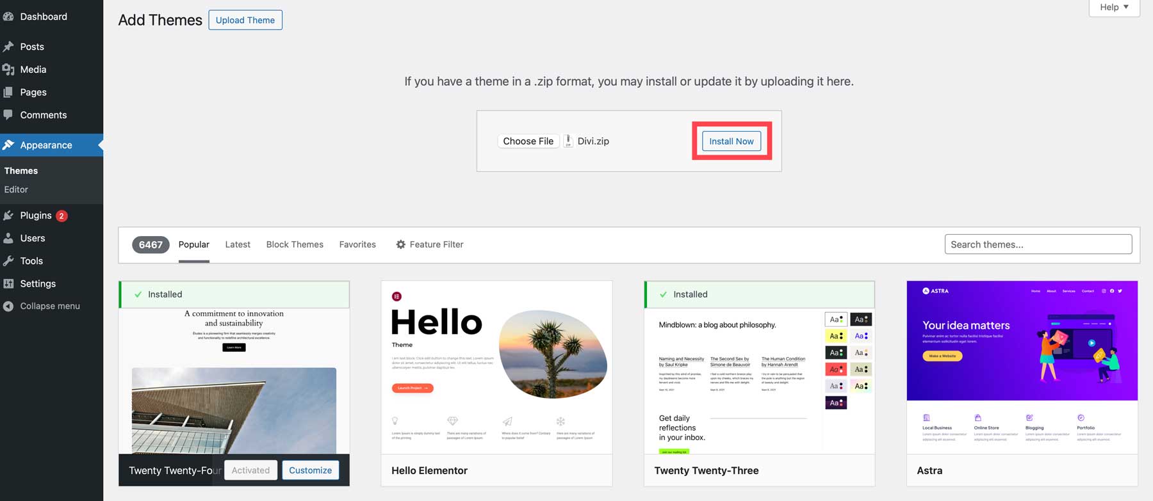Screen dimensions: 1153x501
Task: Open the Posts menu item
Action: pyautogui.click(x=51, y=47)
